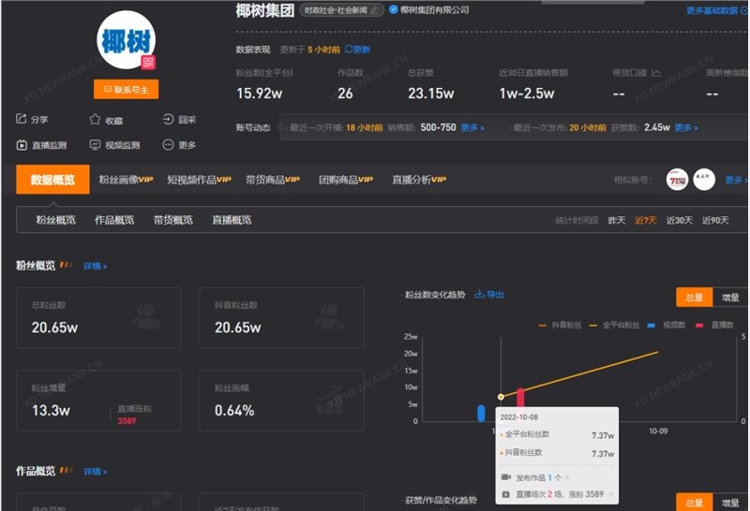Click the 分享 share icon
Image resolution: width=750 pixels, height=511 pixels.
(x=21, y=119)
